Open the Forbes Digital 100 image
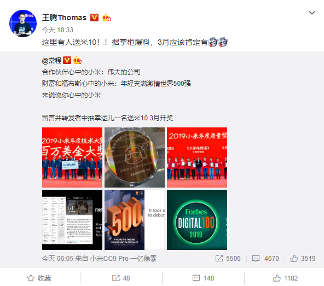The height and width of the screenshot is (286, 324). click(x=197, y=220)
